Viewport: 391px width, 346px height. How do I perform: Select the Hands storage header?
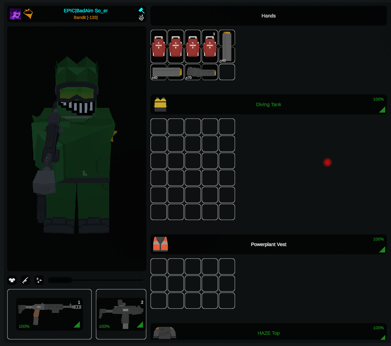click(x=269, y=16)
